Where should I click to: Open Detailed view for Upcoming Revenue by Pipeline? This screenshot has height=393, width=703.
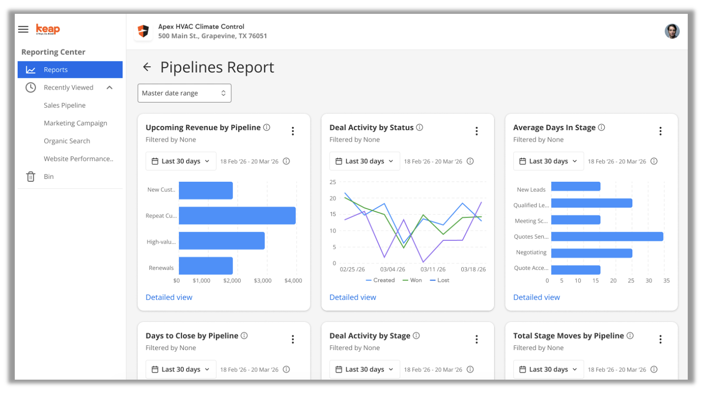(169, 297)
